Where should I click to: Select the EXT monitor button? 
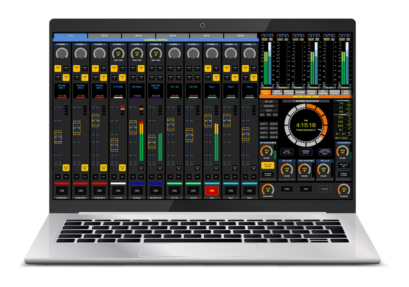pos(275,115)
